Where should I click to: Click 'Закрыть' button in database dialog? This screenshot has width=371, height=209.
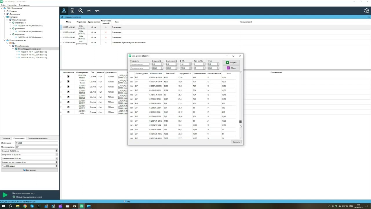point(236,142)
